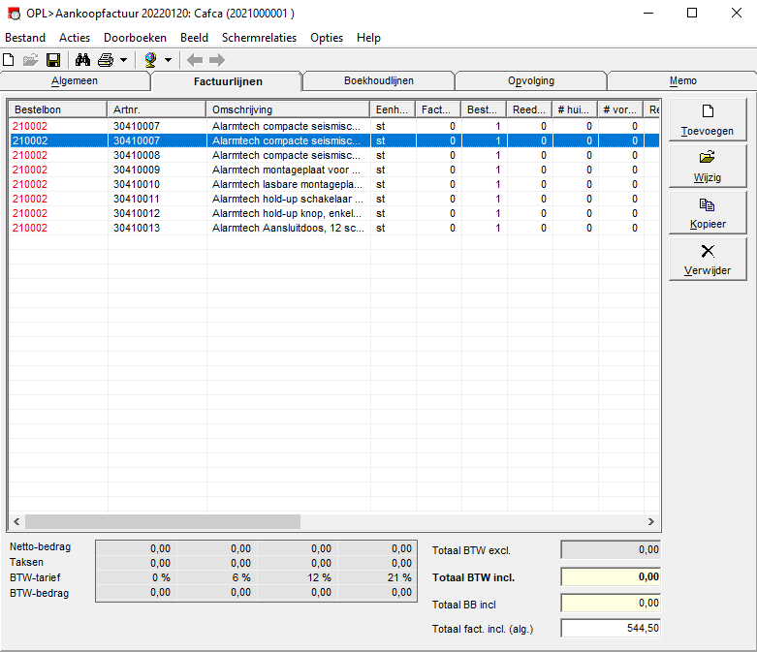Viewport: 757px width, 652px height.
Task: Click the globe toolbar icon
Action: click(150, 60)
